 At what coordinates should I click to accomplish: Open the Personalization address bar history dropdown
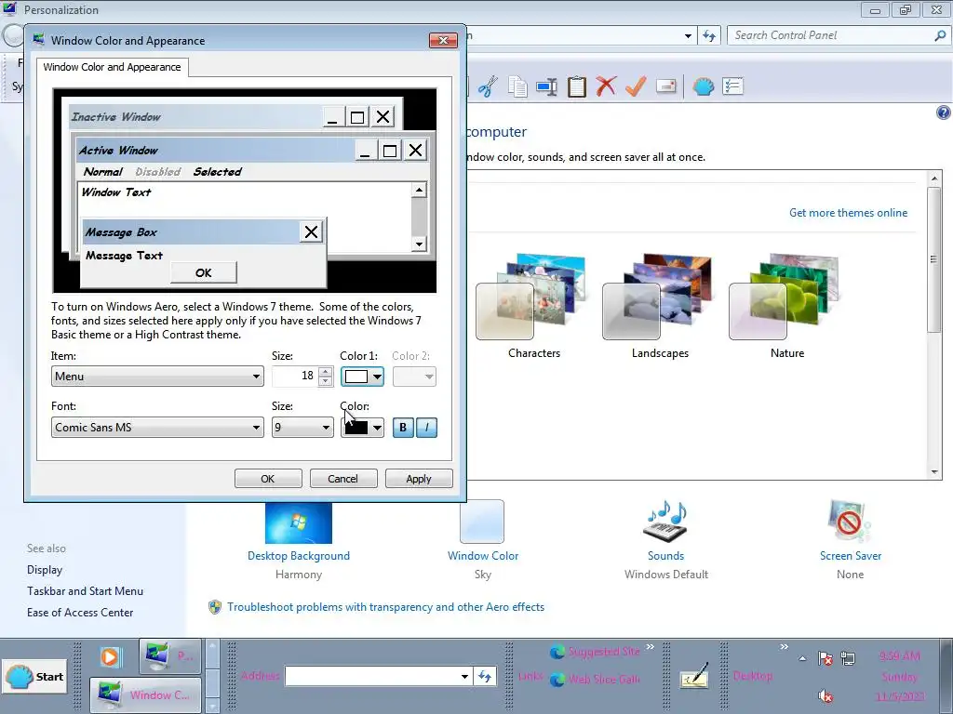pos(688,35)
